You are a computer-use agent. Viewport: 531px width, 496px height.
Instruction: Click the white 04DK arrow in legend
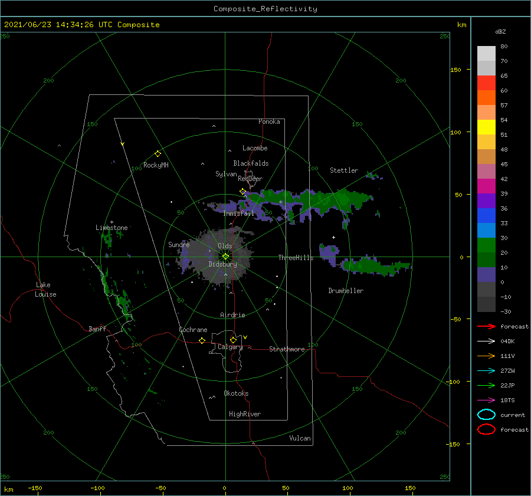[x=486, y=341]
